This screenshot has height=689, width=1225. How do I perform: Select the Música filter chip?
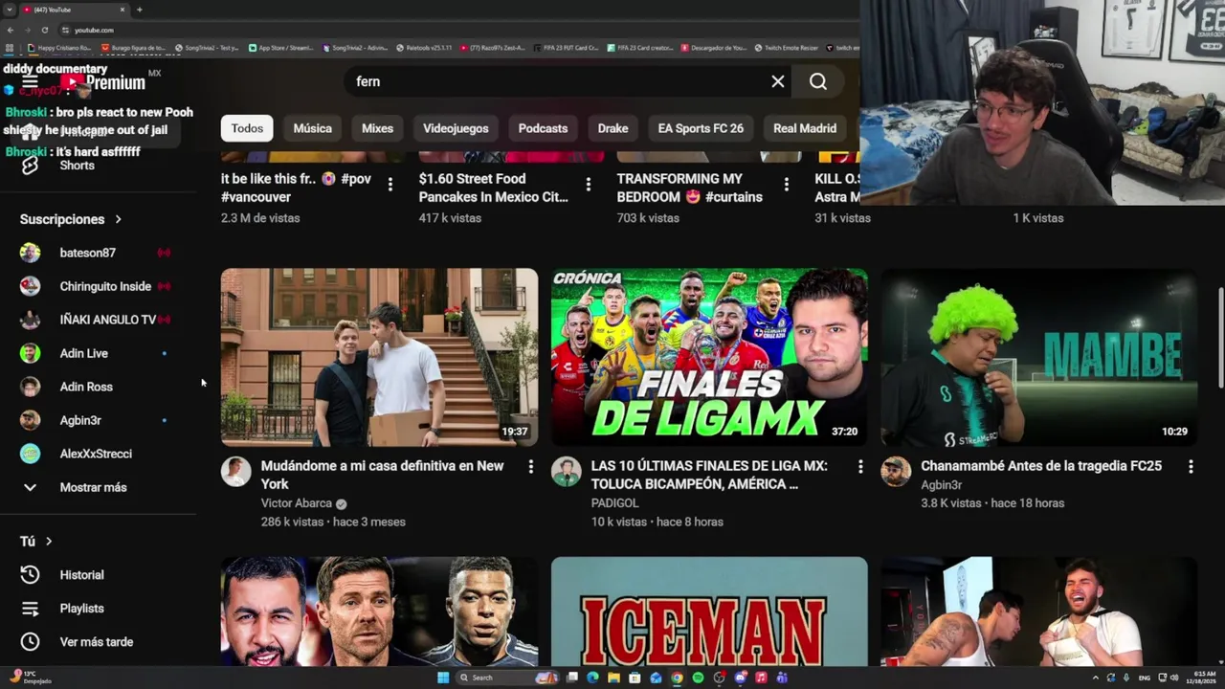tap(313, 128)
